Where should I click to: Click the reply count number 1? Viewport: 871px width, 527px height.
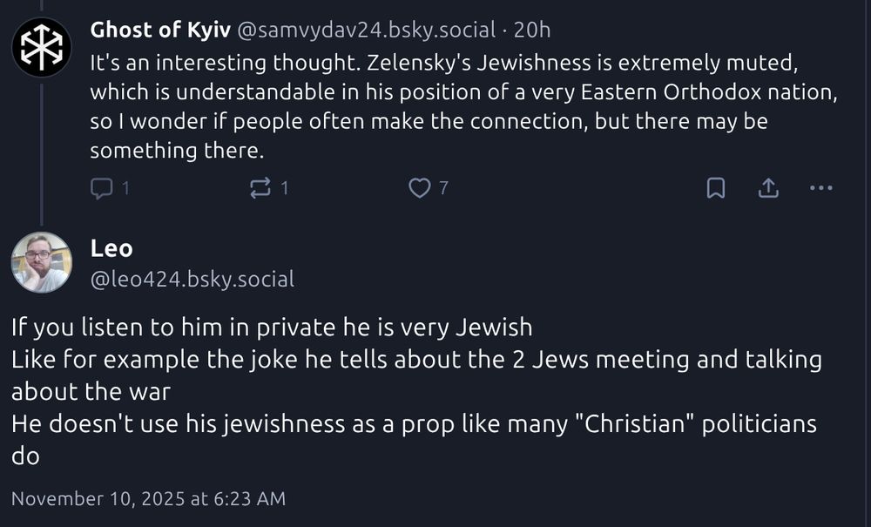(x=125, y=187)
